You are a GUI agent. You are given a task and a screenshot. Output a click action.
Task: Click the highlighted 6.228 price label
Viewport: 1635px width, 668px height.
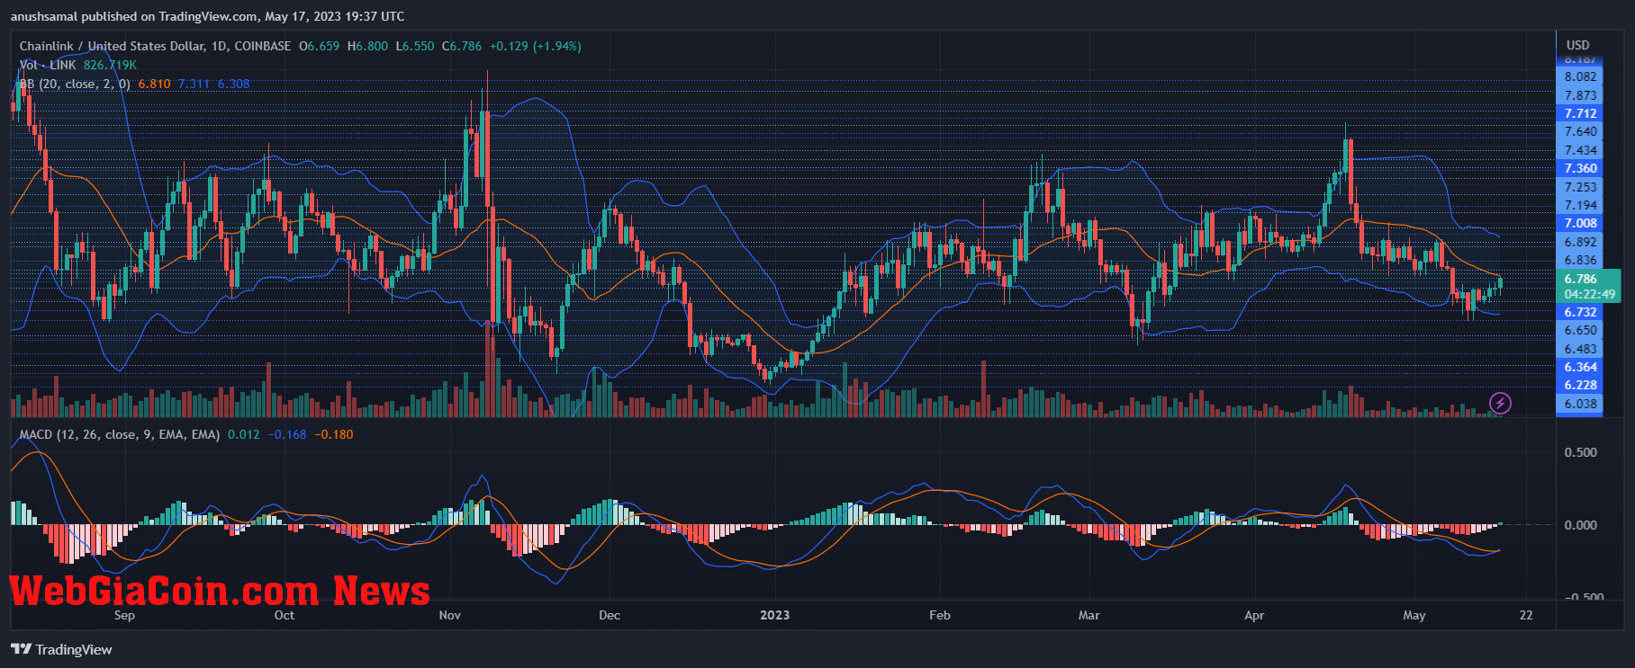coord(1581,385)
